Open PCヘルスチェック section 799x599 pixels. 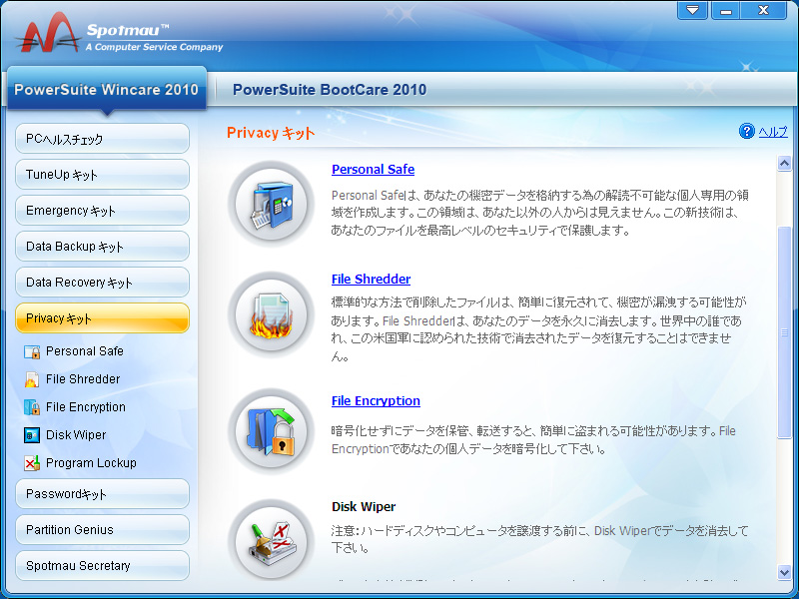click(103, 139)
